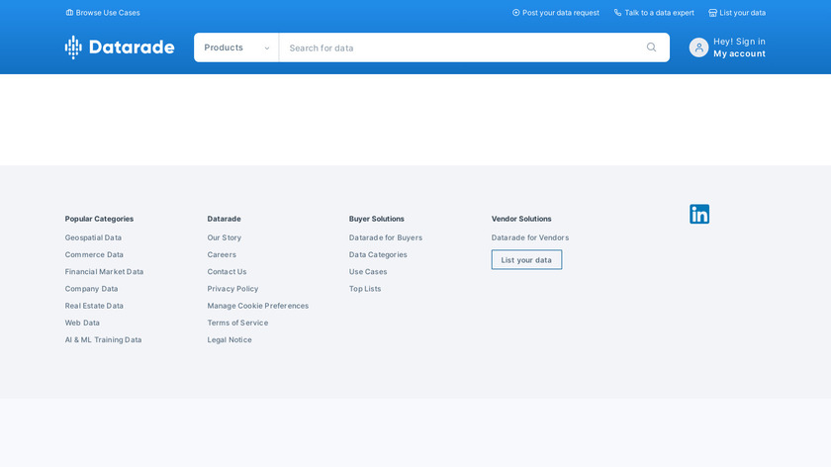Go to Datarade for Vendors
The width and height of the screenshot is (831, 467).
click(x=529, y=237)
